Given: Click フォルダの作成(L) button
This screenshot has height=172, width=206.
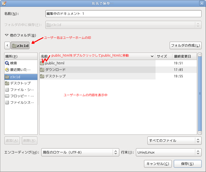Looking at the screenshot, I should click(x=186, y=45).
